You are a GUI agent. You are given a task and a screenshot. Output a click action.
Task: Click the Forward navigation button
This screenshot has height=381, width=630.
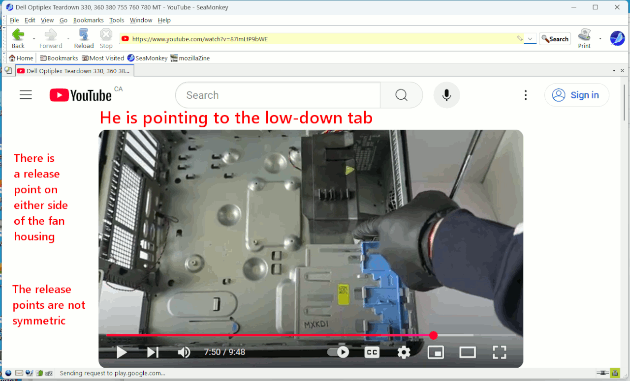(x=51, y=38)
